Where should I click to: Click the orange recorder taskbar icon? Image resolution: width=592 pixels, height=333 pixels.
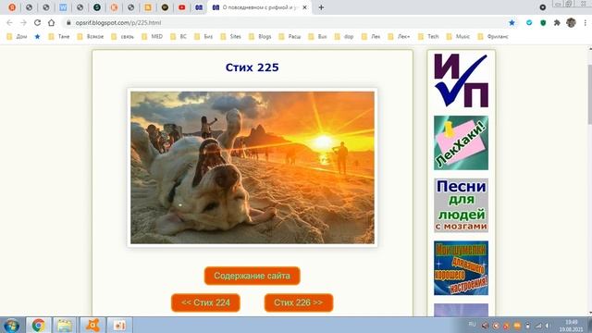tap(119, 325)
